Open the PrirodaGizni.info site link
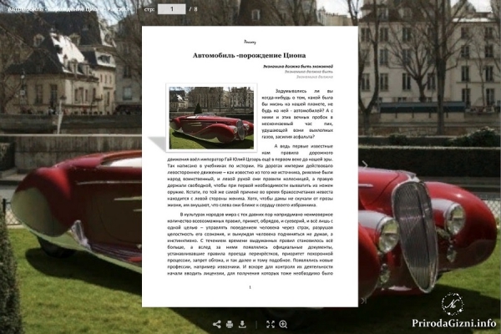Image resolution: width=501 pixels, height=334 pixels. (453, 323)
